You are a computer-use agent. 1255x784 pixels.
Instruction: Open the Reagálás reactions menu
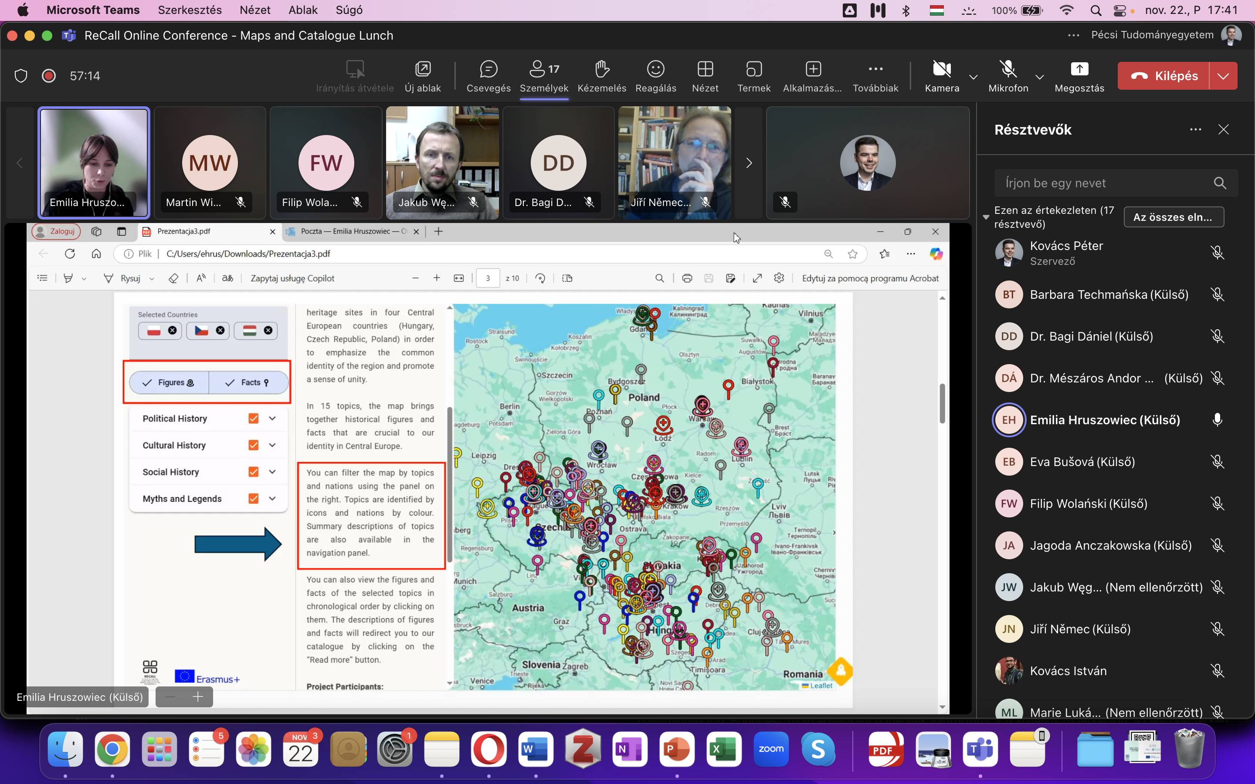pyautogui.click(x=655, y=76)
